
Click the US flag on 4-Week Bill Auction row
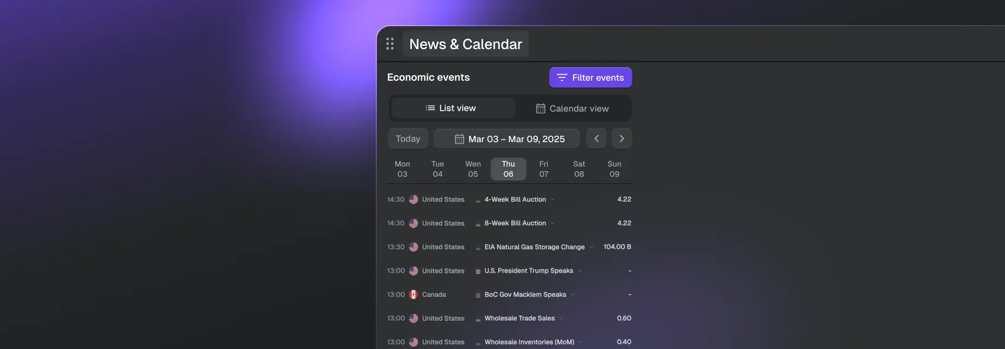tap(413, 200)
